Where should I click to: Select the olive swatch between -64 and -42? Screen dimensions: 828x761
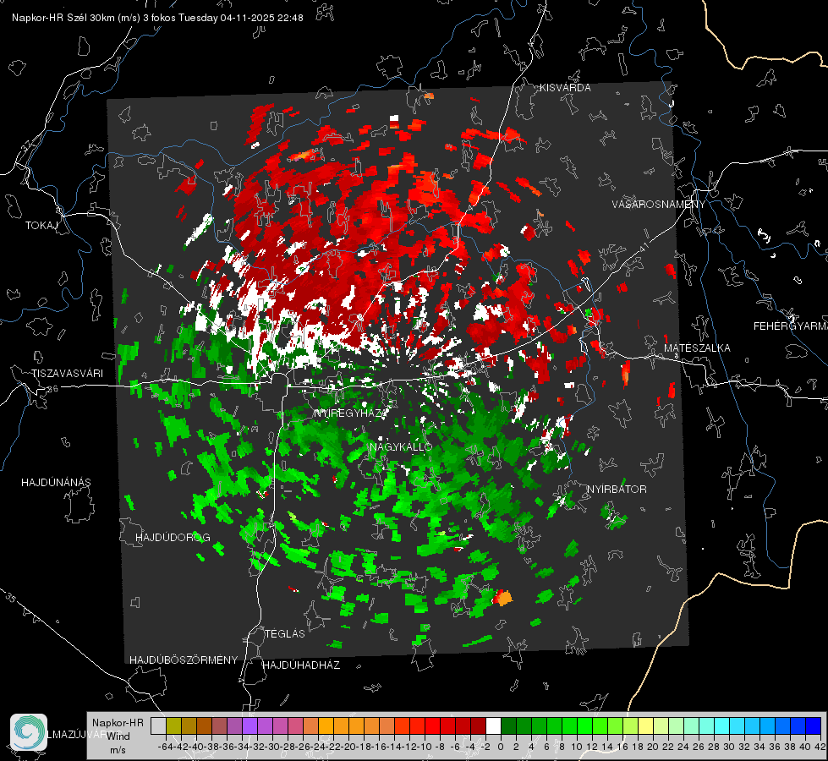pyautogui.click(x=173, y=725)
